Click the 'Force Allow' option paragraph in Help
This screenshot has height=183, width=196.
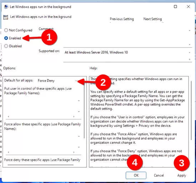[134, 138]
